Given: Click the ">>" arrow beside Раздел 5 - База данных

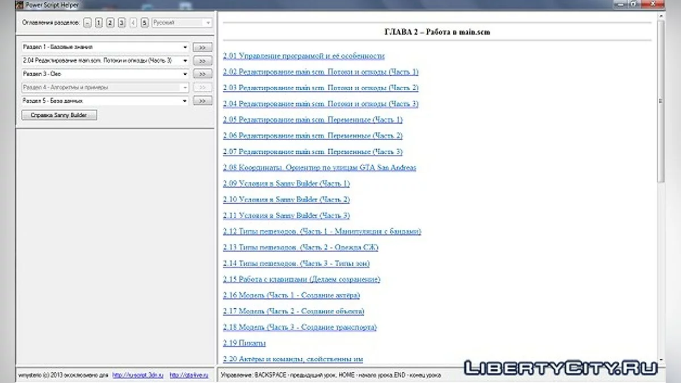Looking at the screenshot, I should 202,100.
